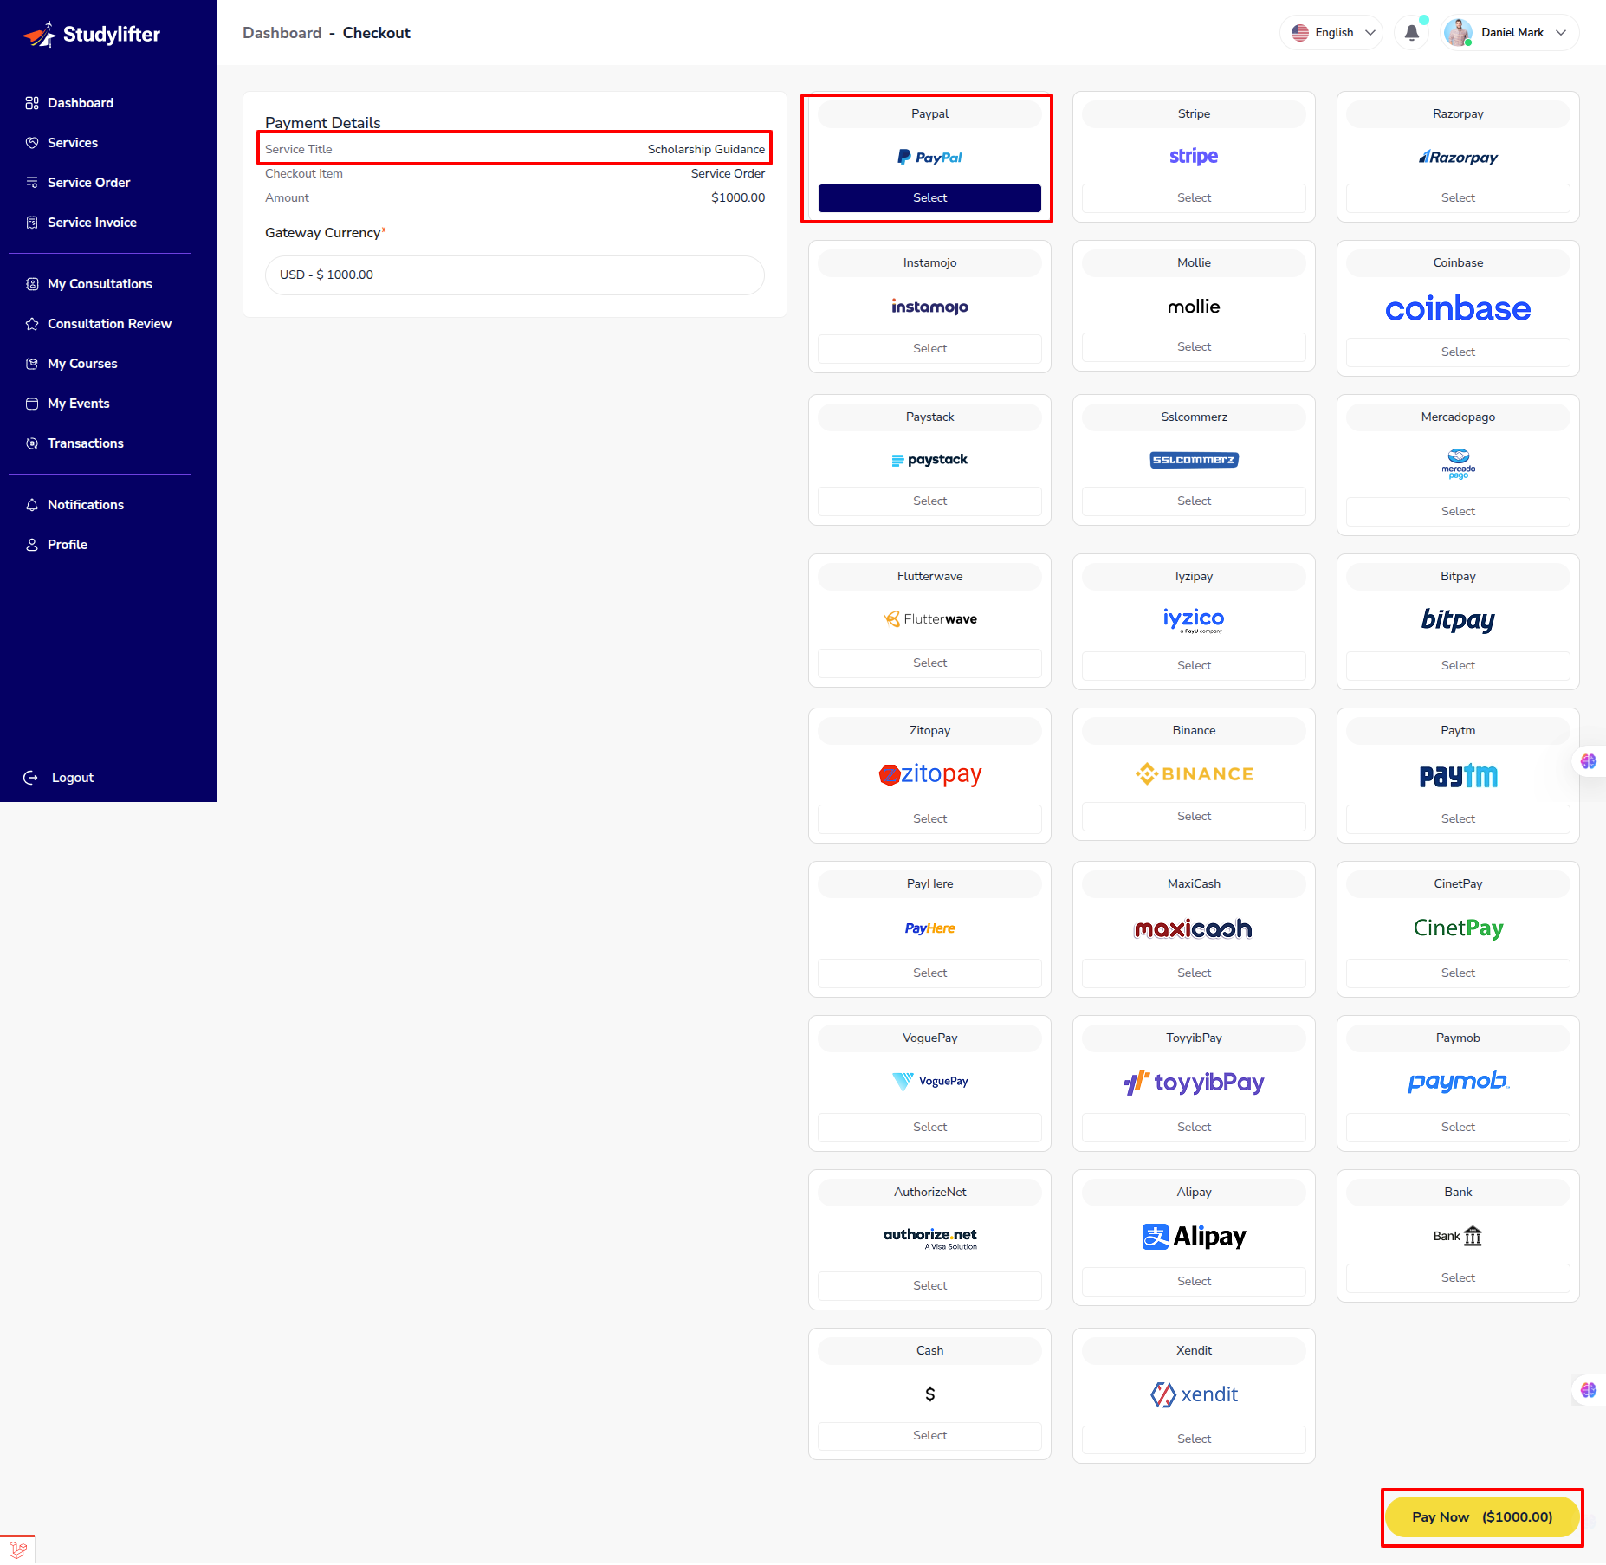Viewport: 1606px width, 1565px height.
Task: Open Dashboard from the sidebar
Action: (81, 103)
